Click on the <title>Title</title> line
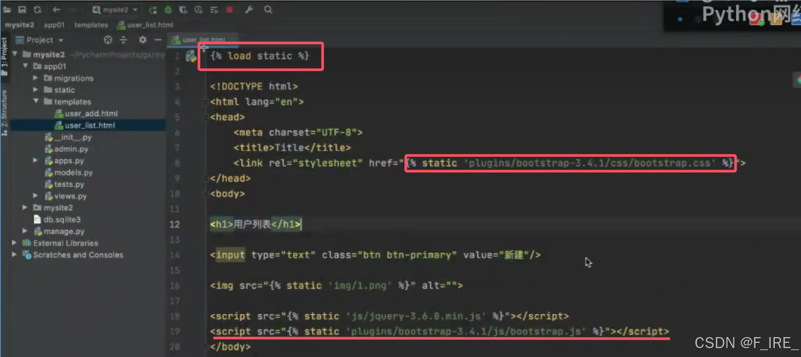The image size is (801, 357). (292, 148)
